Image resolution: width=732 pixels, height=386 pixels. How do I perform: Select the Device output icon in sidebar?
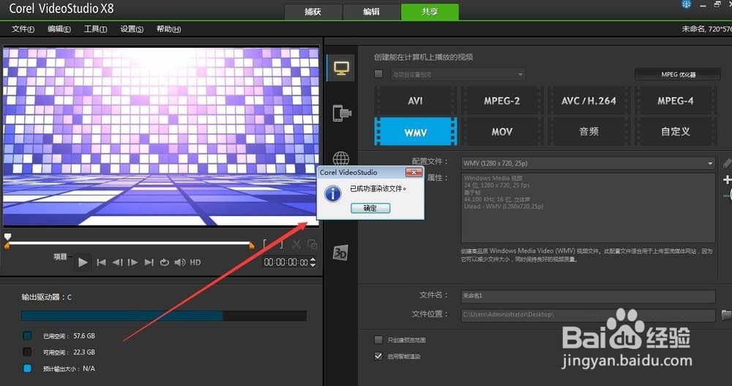point(341,113)
